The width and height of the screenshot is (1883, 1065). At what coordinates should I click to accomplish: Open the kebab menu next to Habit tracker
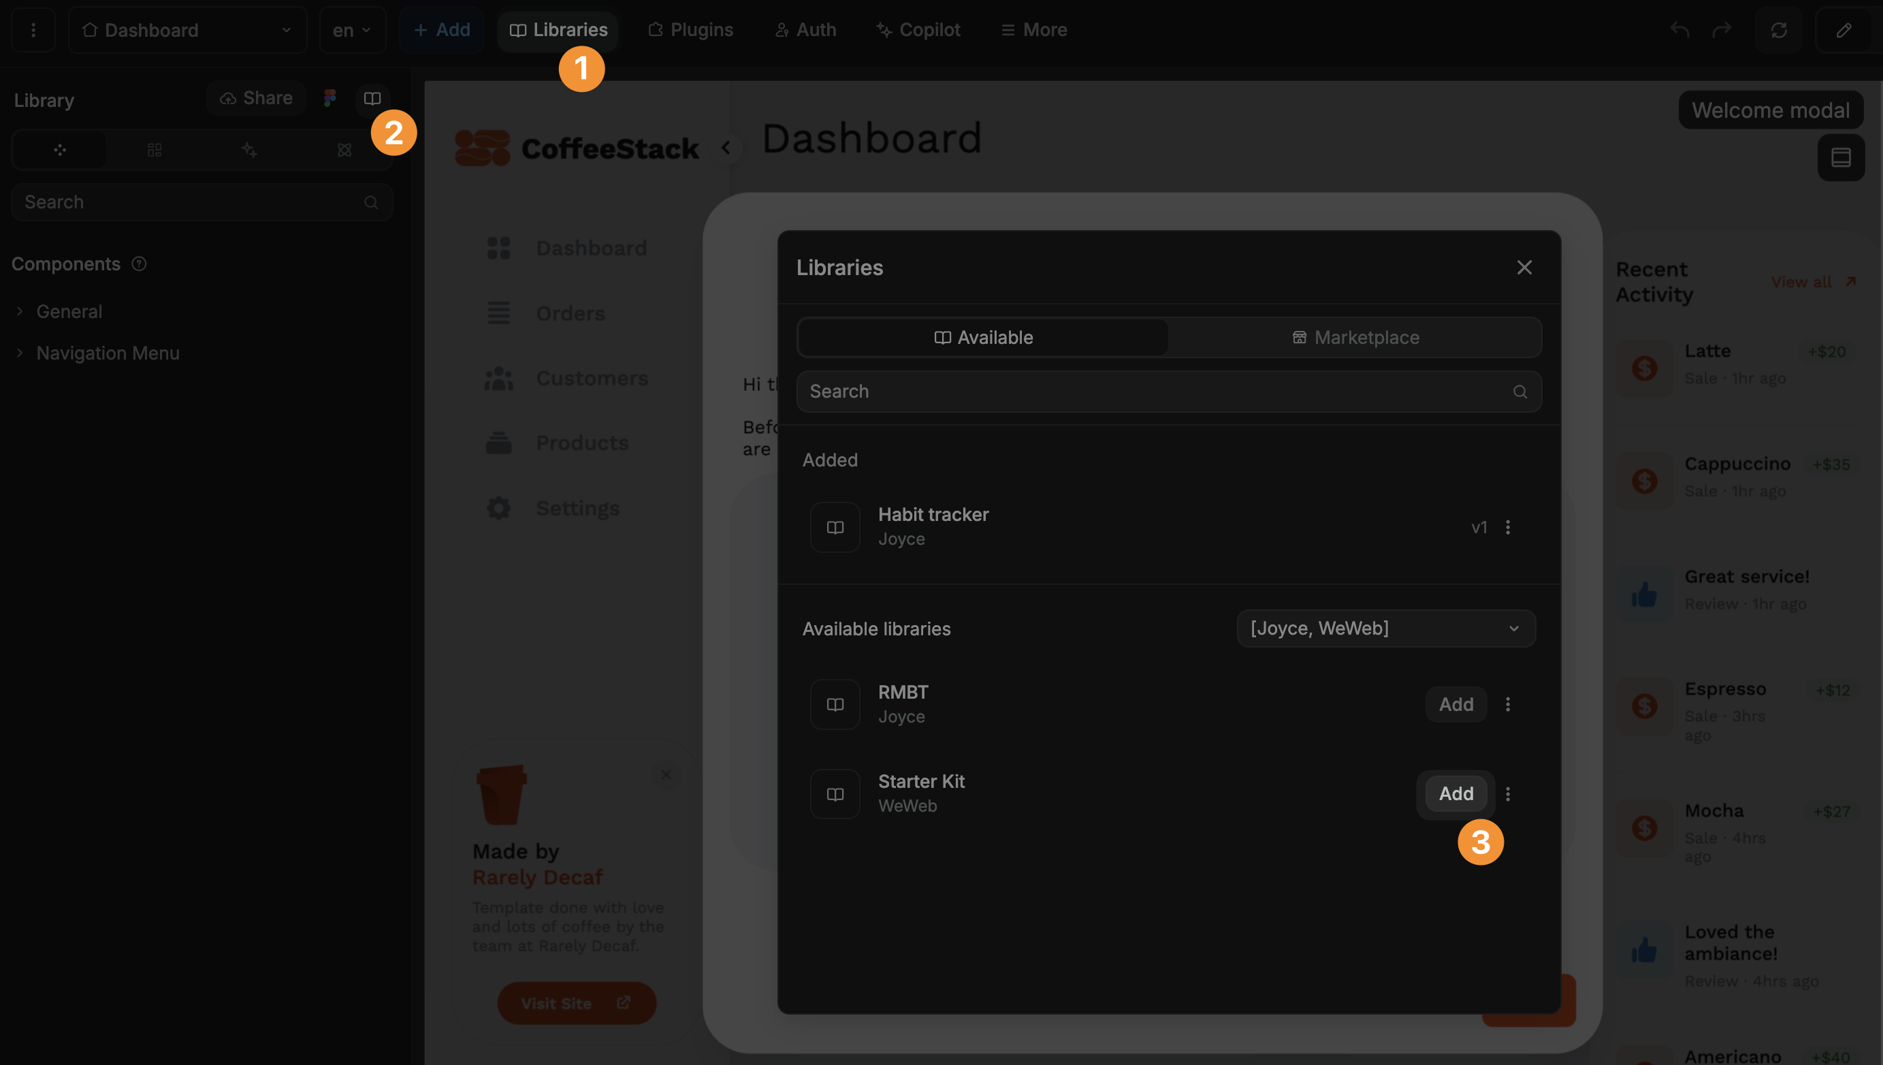pos(1509,526)
